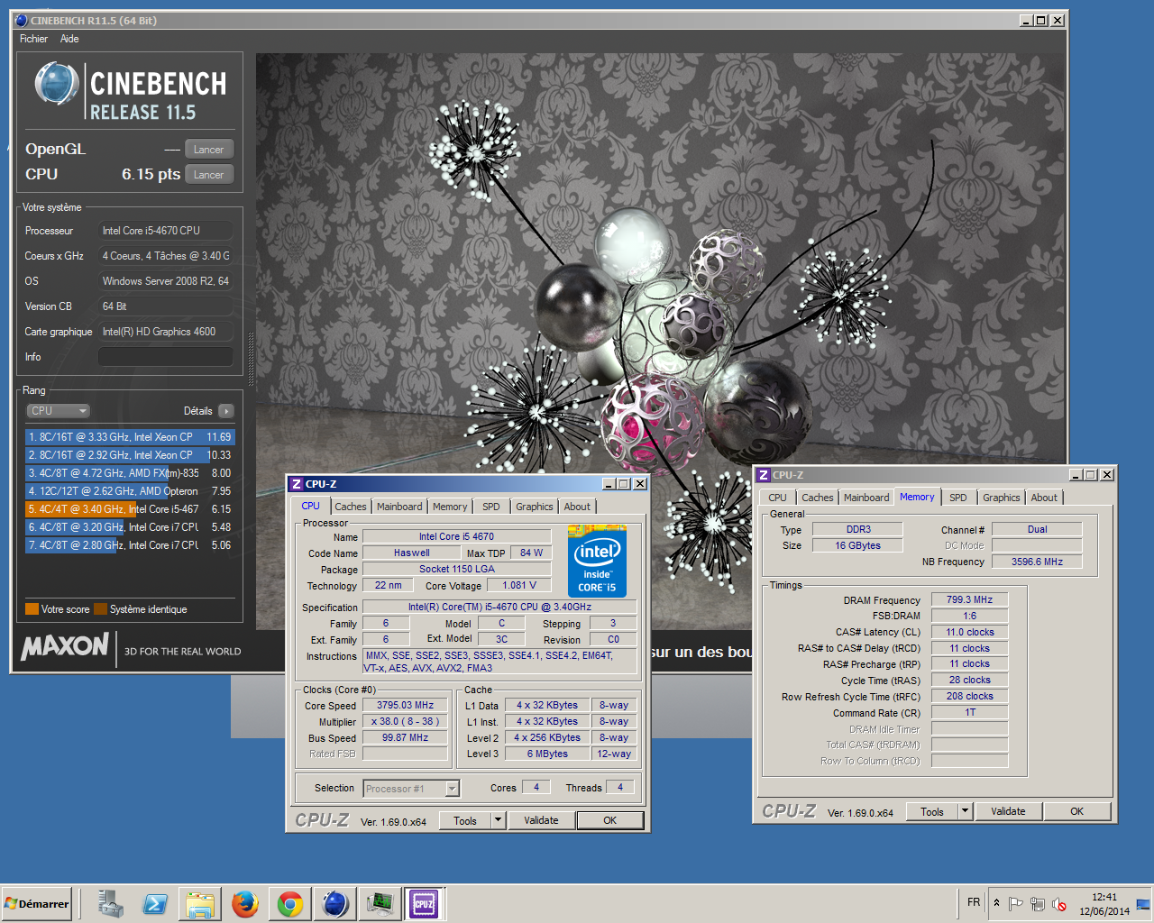Switch to Mainboard tab in front CPU-Z
The image size is (1154, 923).
click(x=399, y=507)
